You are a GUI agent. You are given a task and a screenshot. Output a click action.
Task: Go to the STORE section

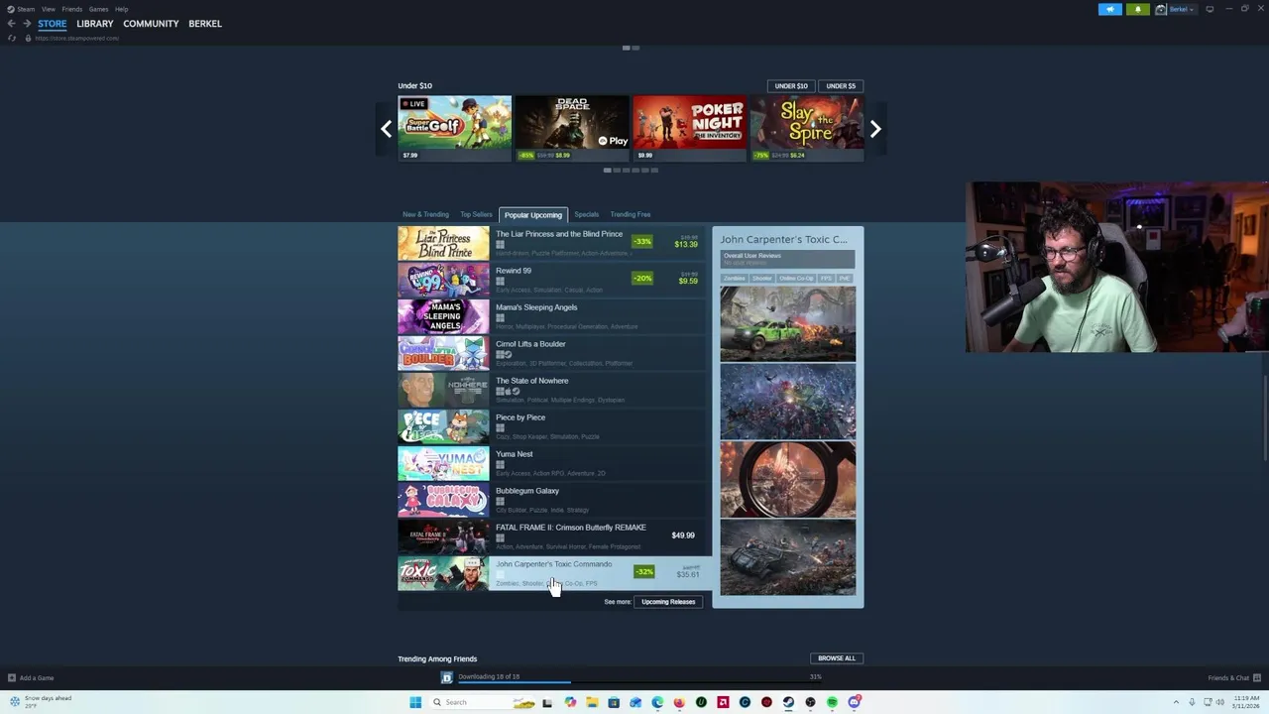[x=53, y=24]
